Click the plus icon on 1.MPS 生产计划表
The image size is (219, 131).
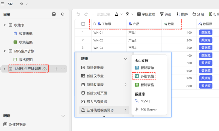[56, 69]
